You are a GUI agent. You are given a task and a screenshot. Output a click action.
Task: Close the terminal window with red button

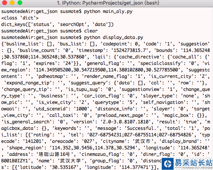point(5,3)
